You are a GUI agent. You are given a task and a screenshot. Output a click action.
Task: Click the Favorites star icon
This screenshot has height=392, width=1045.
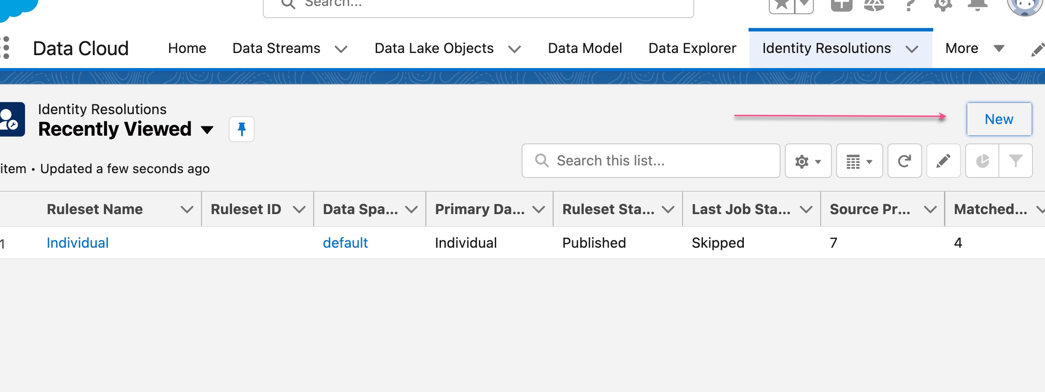[x=781, y=5]
